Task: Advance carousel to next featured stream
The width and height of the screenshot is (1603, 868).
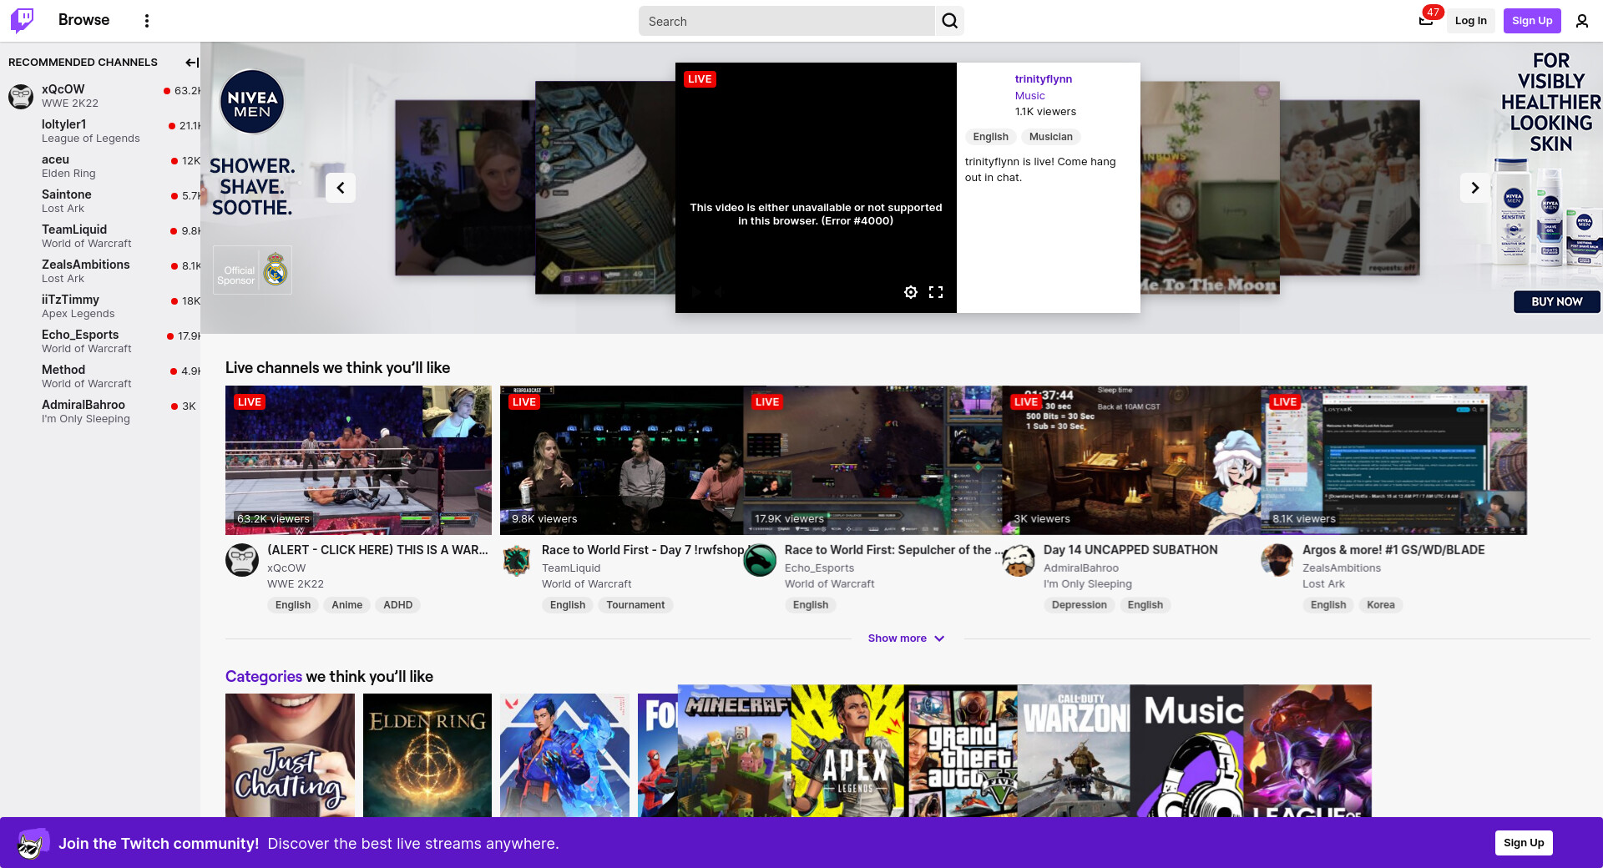Action: coord(1474,188)
